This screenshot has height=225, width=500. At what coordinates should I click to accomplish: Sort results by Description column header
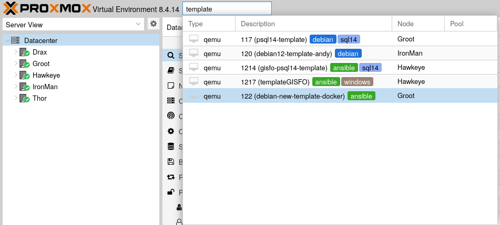[313, 24]
